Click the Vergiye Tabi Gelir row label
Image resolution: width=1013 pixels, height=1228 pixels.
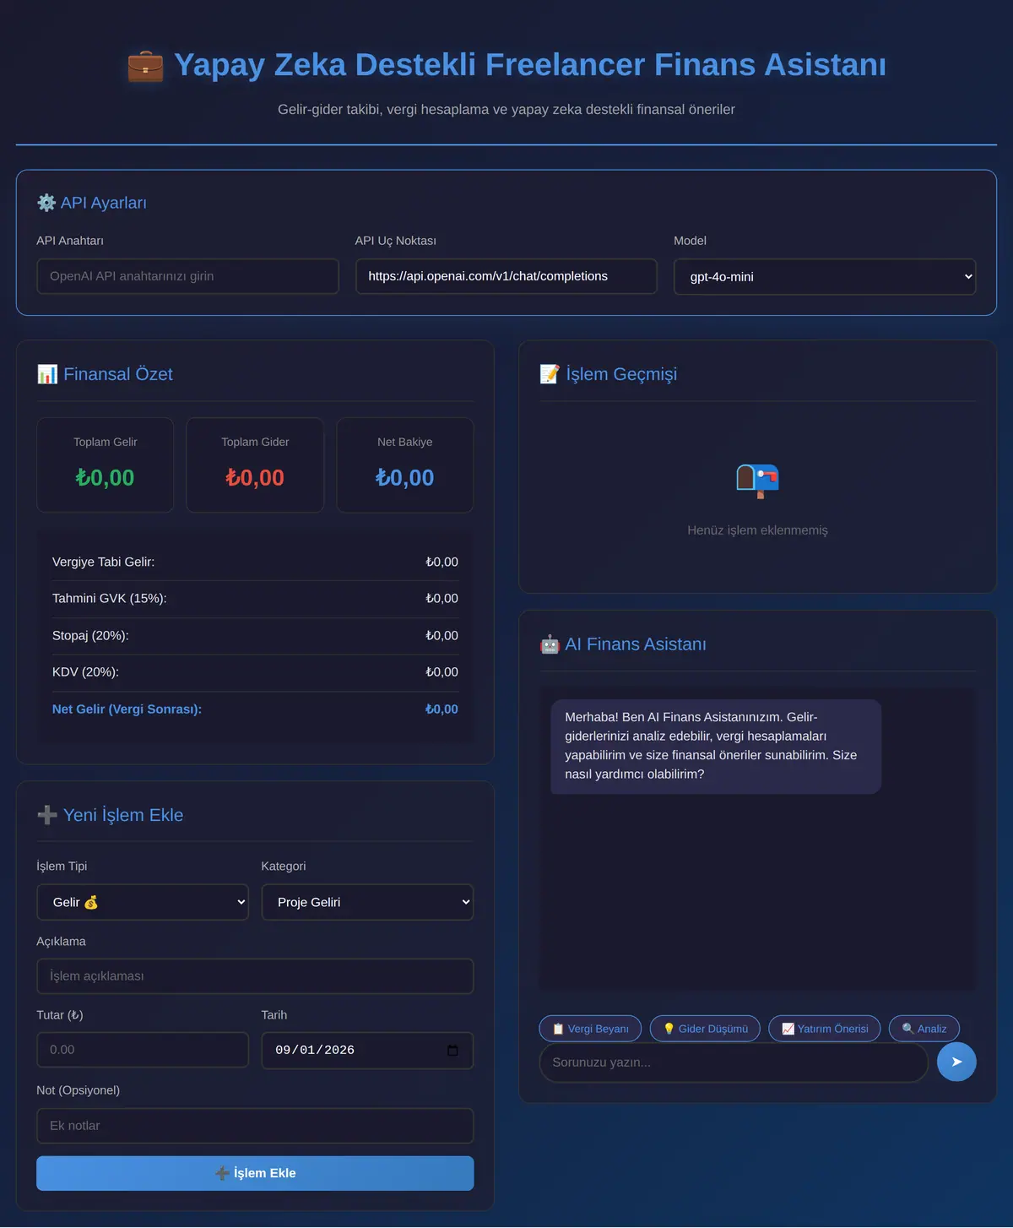103,562
